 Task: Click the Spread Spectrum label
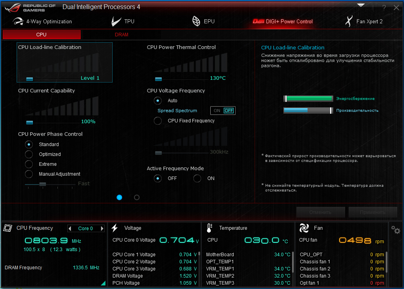click(177, 111)
